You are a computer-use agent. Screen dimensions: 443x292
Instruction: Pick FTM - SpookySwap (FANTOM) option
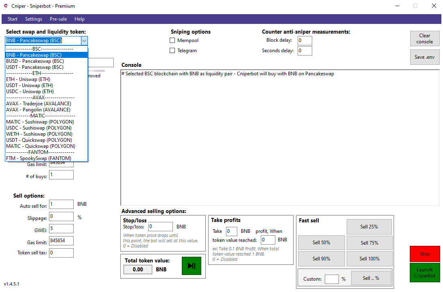coord(46,158)
